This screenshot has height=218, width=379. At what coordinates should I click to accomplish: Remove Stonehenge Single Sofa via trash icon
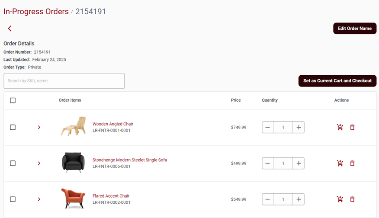(x=352, y=163)
